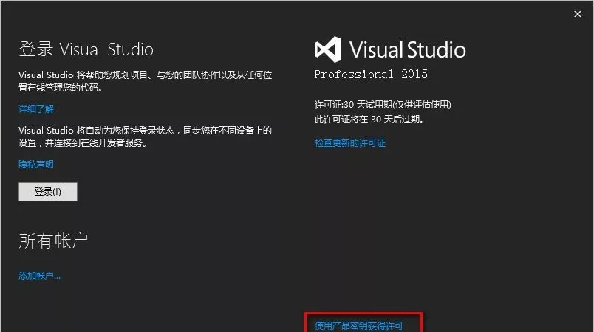
Task: Click the 添加帐户... add account link
Action: pos(39,276)
